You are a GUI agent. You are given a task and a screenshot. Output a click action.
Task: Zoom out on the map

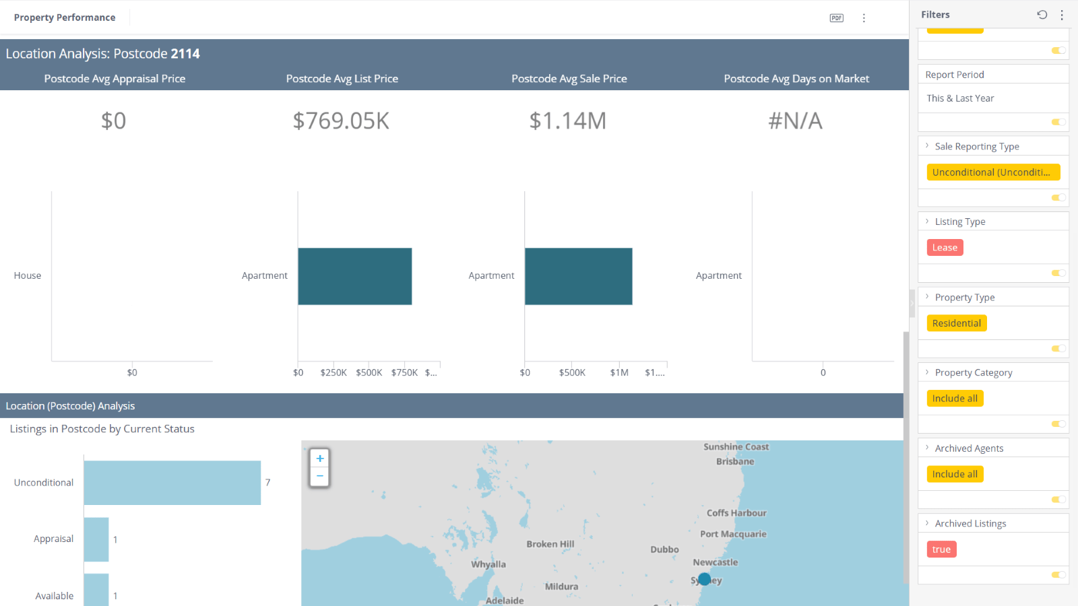click(x=320, y=476)
